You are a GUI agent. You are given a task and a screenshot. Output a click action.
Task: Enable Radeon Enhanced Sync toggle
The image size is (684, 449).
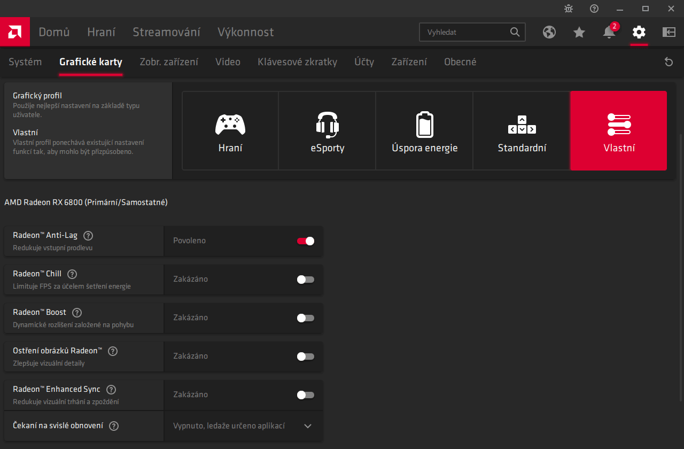pos(306,395)
